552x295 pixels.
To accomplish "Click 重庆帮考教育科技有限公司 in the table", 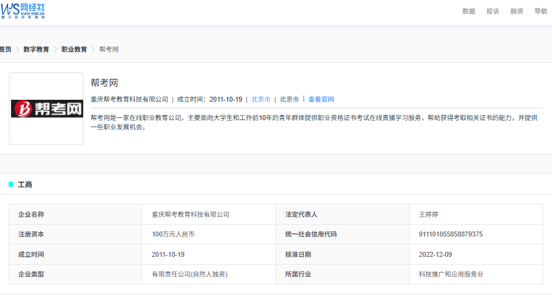I will click(190, 214).
